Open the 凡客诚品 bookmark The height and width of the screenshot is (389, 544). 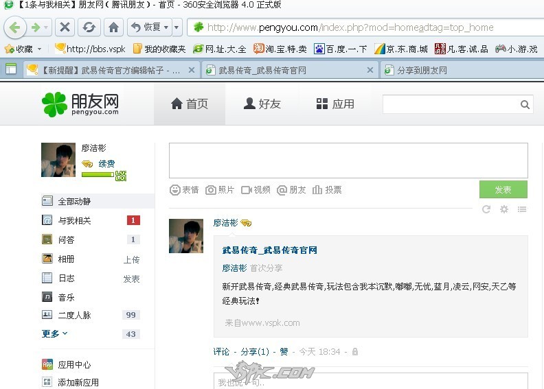point(461,49)
